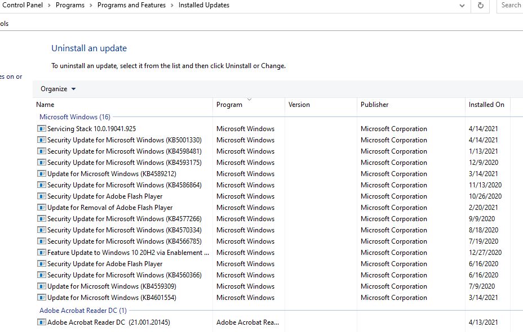The image size is (523, 332).
Task: Click the icon beside KB4560366 security update
Action: [x=41, y=275]
